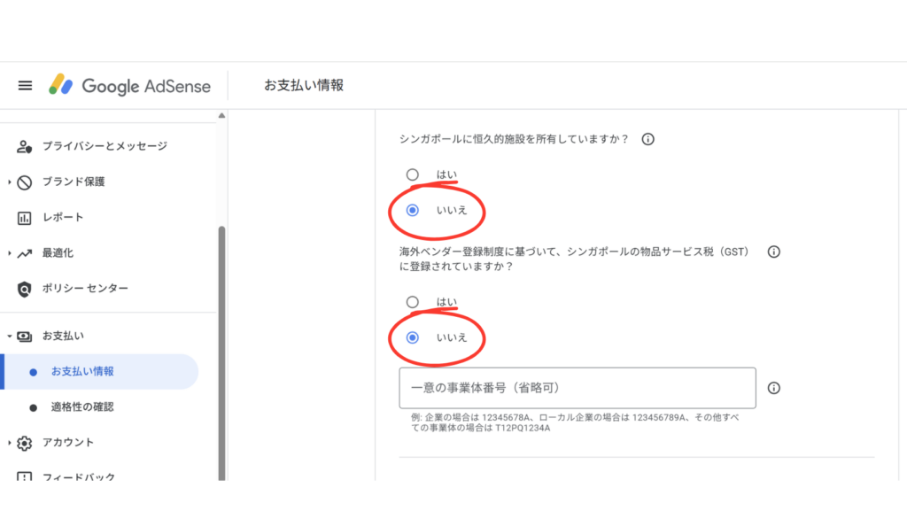Expand the ブランド保護 sidebar section arrow
The image size is (907, 511).
9,182
